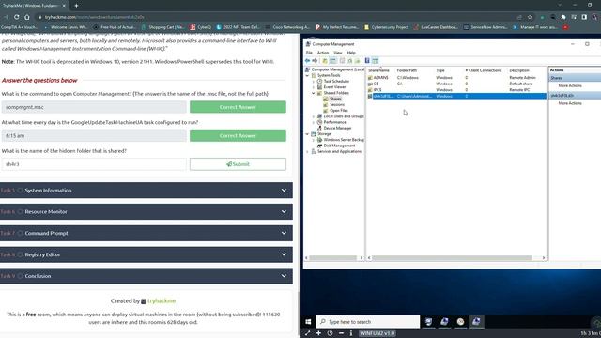Click Submit for the hidden folder question
Image resolution: width=601 pixels, height=338 pixels.
(x=238, y=164)
